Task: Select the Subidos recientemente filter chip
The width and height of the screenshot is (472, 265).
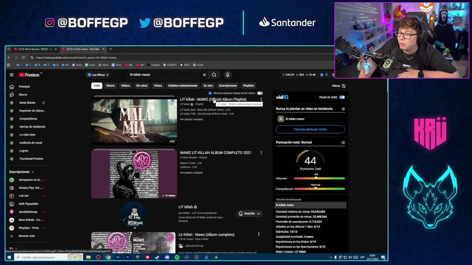Action: [183, 86]
